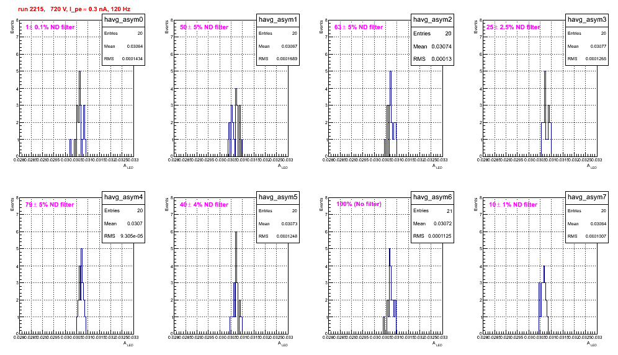
Task: Click RMS 0.0001265 in havg_asym3 box
Action: click(x=587, y=59)
